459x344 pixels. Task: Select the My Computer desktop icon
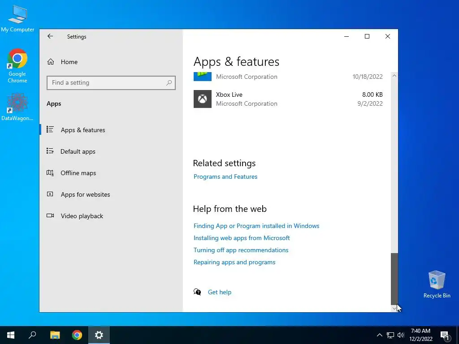coord(17,19)
